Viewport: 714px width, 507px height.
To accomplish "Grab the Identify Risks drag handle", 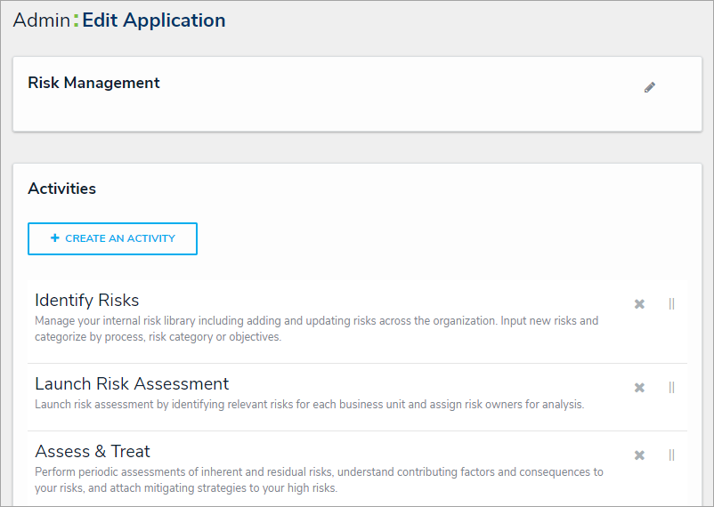I will (671, 304).
